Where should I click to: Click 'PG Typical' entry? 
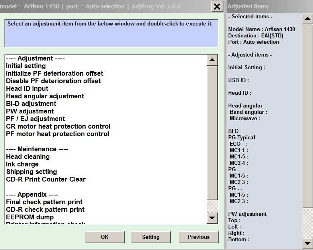click(242, 138)
